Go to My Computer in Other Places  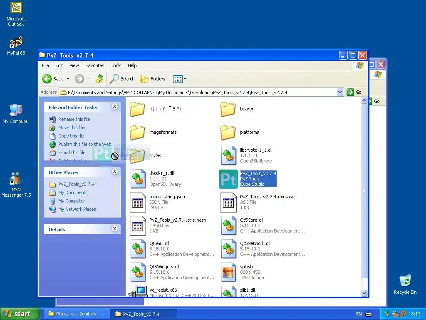(72, 201)
